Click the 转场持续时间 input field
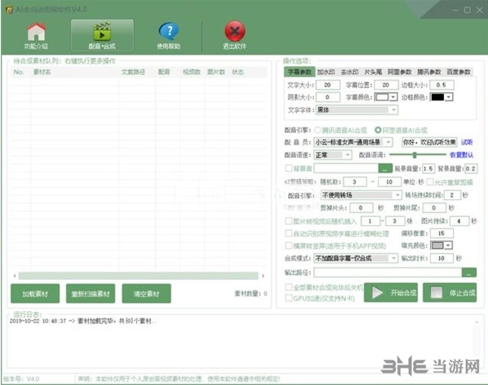488x385 pixels. click(x=452, y=195)
